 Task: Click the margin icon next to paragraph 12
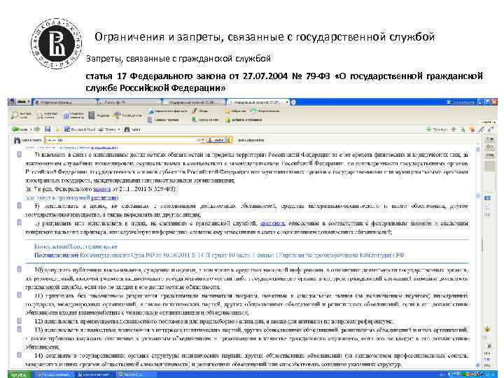[x=20, y=321]
